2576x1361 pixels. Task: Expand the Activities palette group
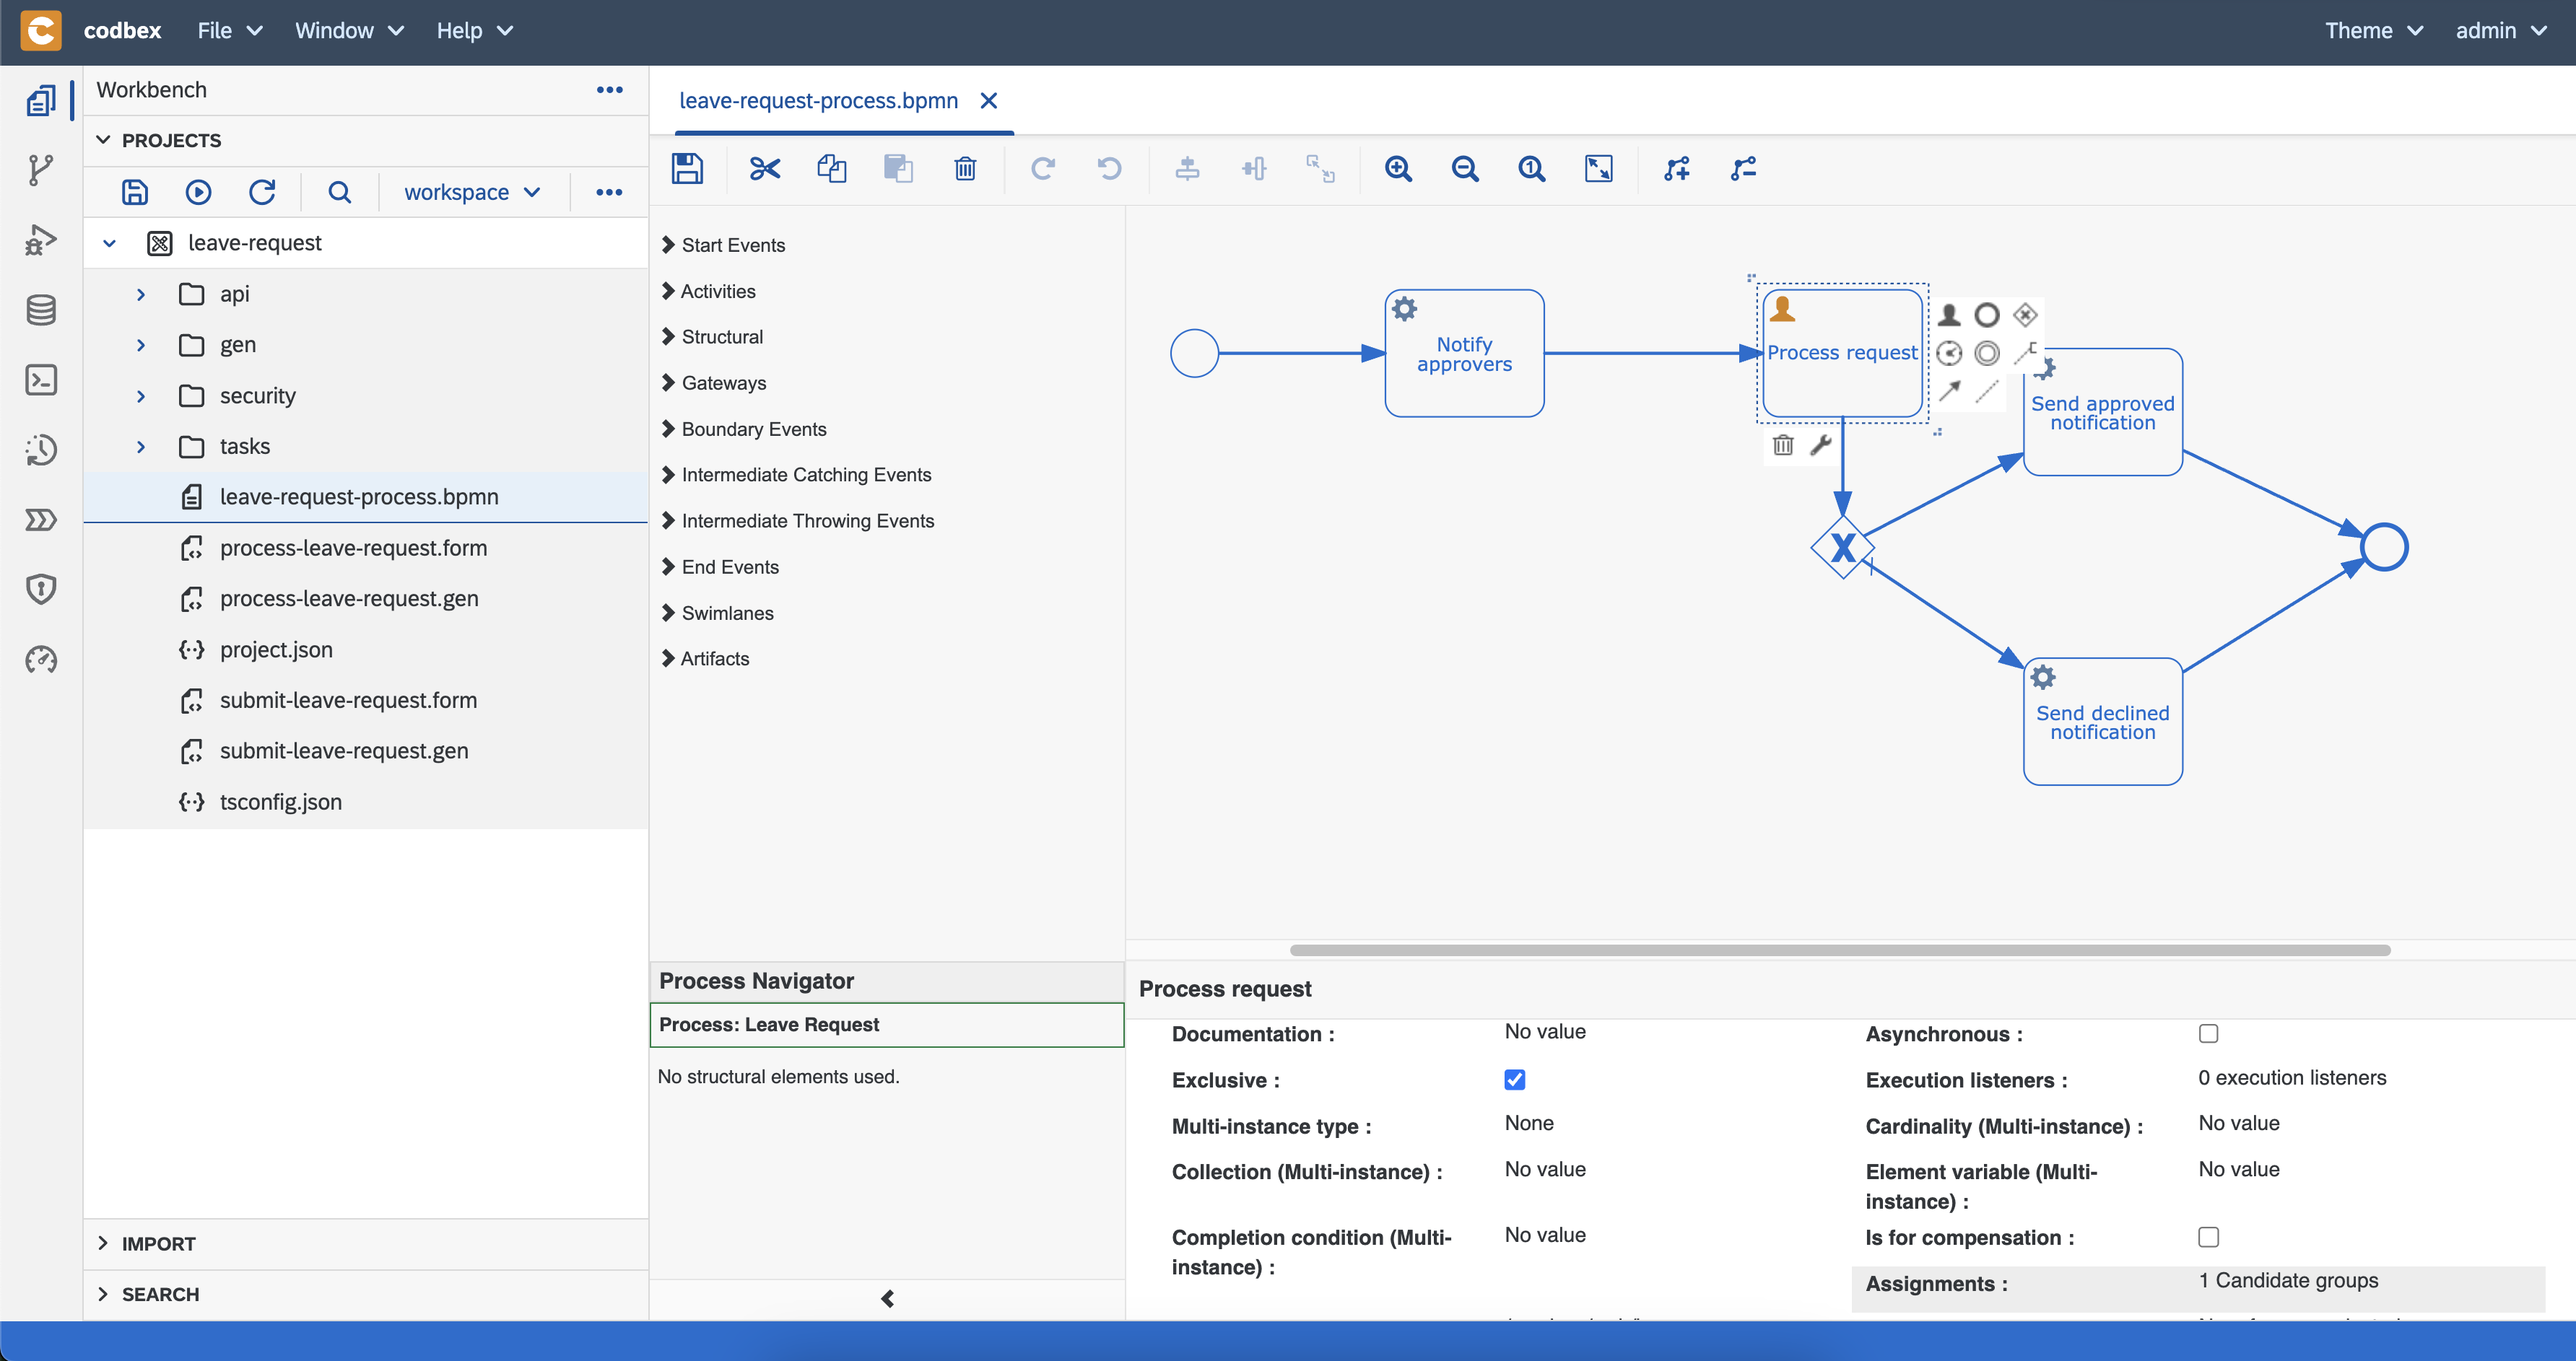click(709, 291)
